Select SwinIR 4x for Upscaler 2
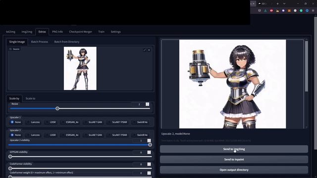The width and height of the screenshot is (317, 178). coord(140,135)
